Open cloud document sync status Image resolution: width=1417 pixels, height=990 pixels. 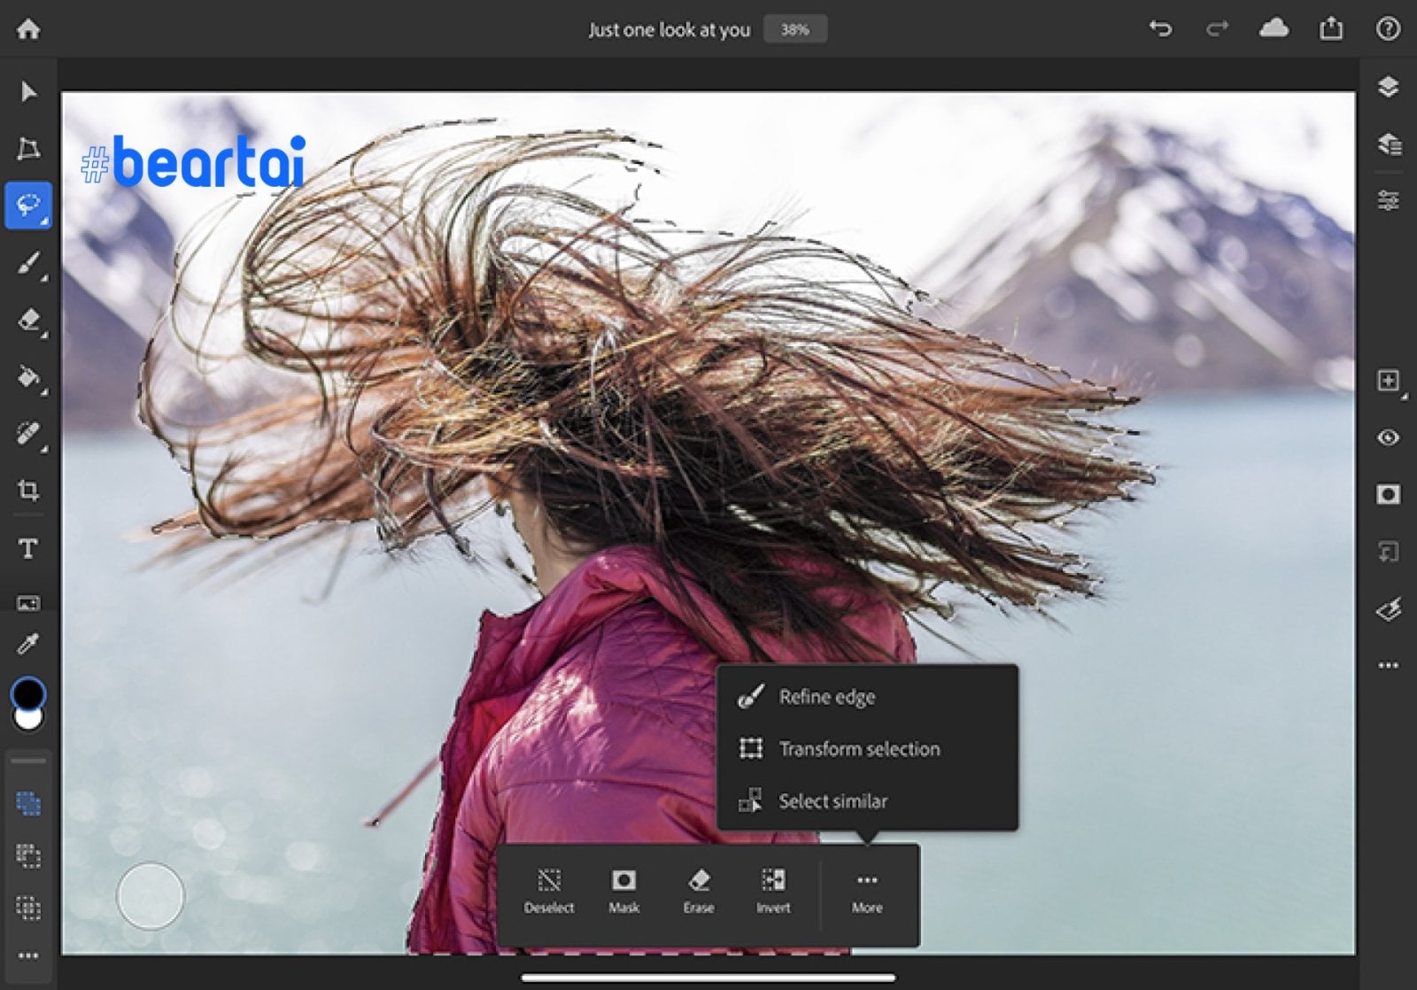pyautogui.click(x=1274, y=29)
